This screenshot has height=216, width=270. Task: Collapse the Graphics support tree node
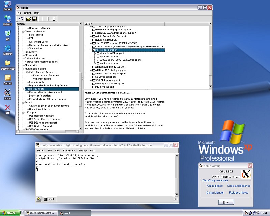(23, 89)
